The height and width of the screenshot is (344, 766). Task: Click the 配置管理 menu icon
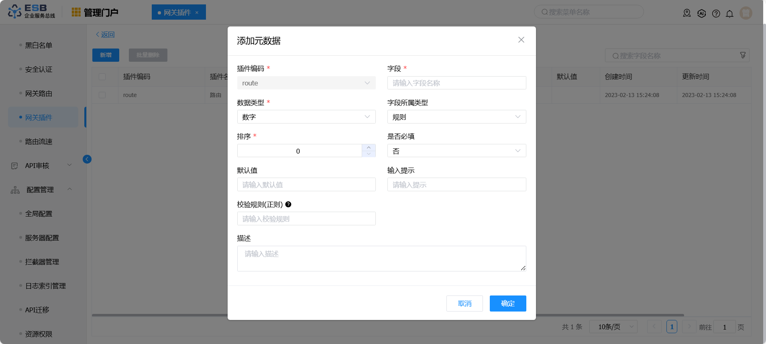[x=15, y=190]
